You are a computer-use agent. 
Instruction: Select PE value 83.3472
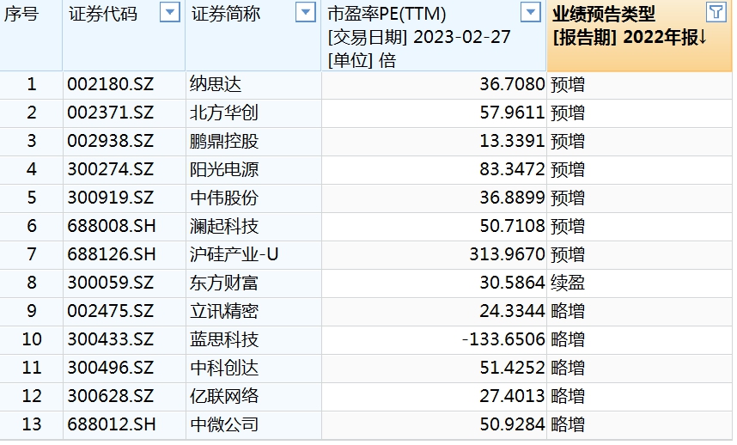(x=512, y=169)
